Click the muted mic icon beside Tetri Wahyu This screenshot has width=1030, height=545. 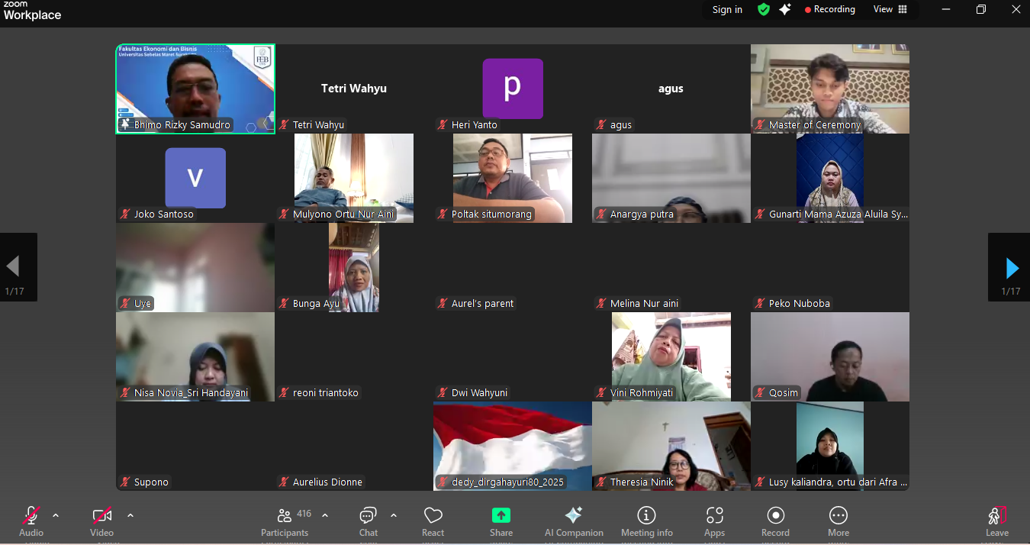tap(284, 125)
